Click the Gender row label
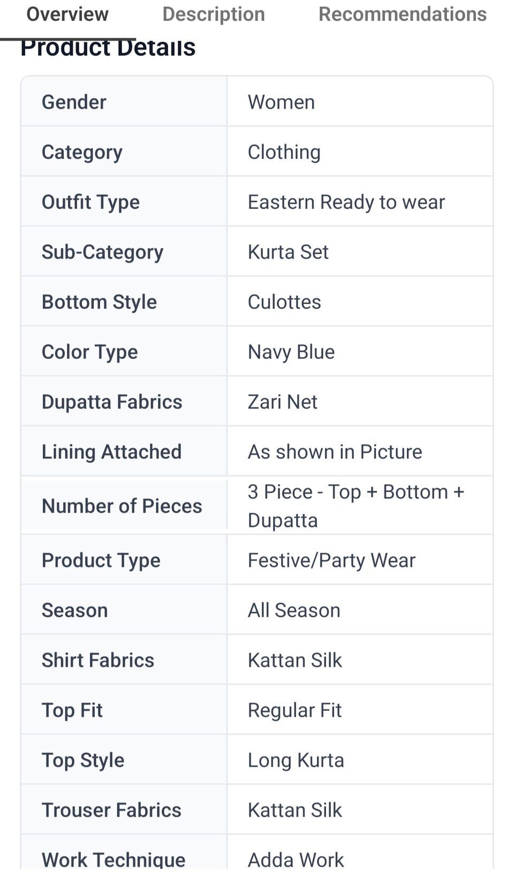Image resolution: width=514 pixels, height=878 pixels. tap(74, 102)
